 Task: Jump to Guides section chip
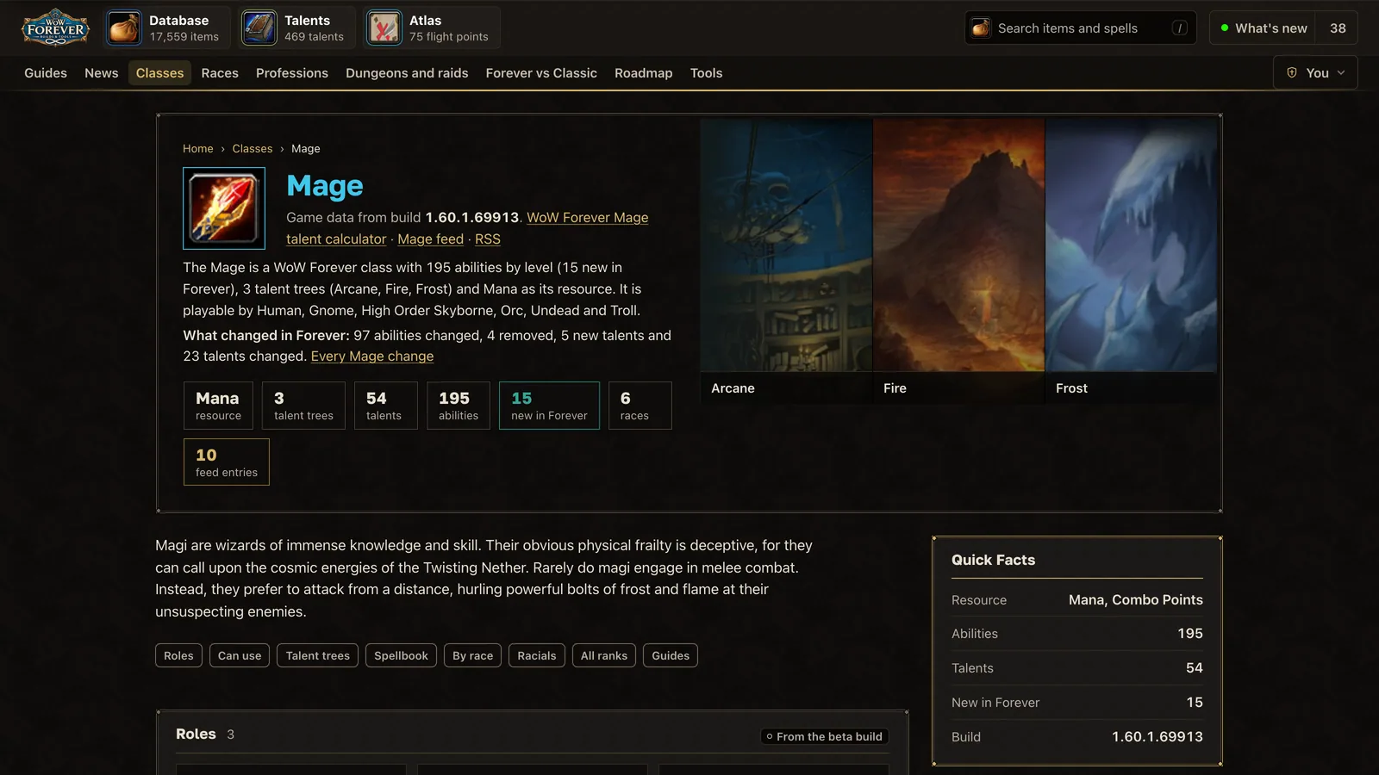pyautogui.click(x=671, y=656)
